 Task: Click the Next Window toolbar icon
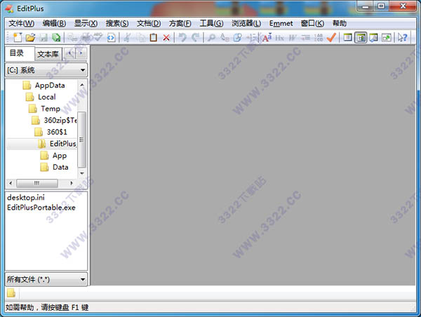point(387,37)
